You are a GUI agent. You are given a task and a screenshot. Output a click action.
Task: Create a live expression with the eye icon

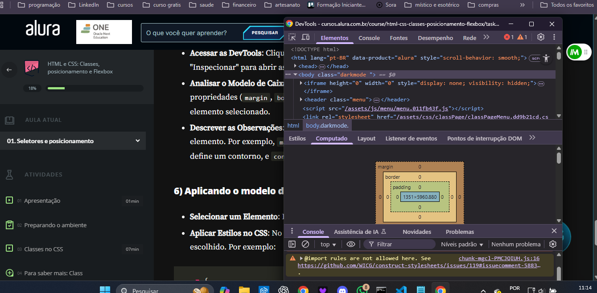tap(351, 244)
